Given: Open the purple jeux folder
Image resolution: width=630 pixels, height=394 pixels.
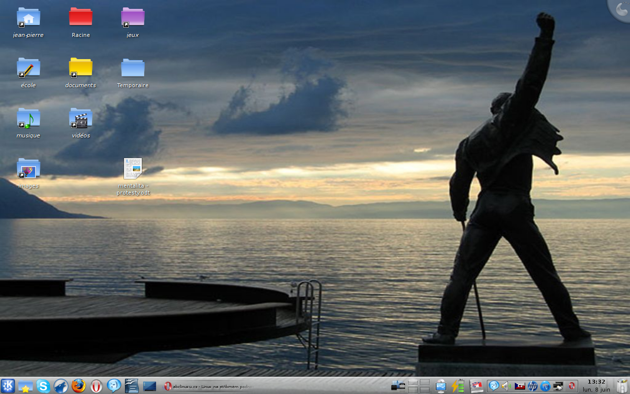Looking at the screenshot, I should pyautogui.click(x=133, y=23).
